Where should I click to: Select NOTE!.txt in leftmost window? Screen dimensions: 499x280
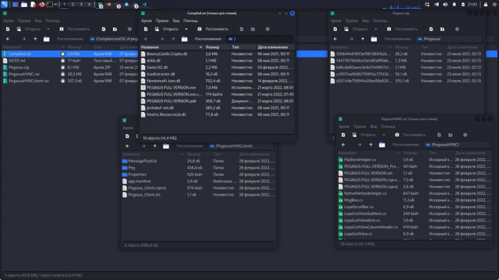[70, 61]
